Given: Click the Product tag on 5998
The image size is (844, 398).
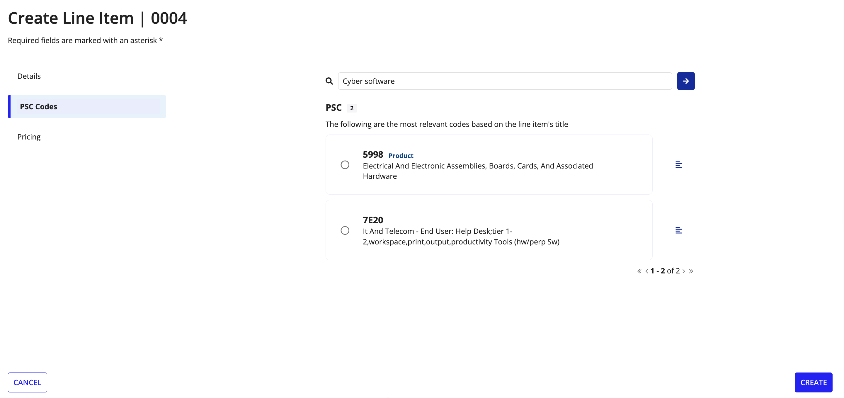Looking at the screenshot, I should click(x=401, y=156).
